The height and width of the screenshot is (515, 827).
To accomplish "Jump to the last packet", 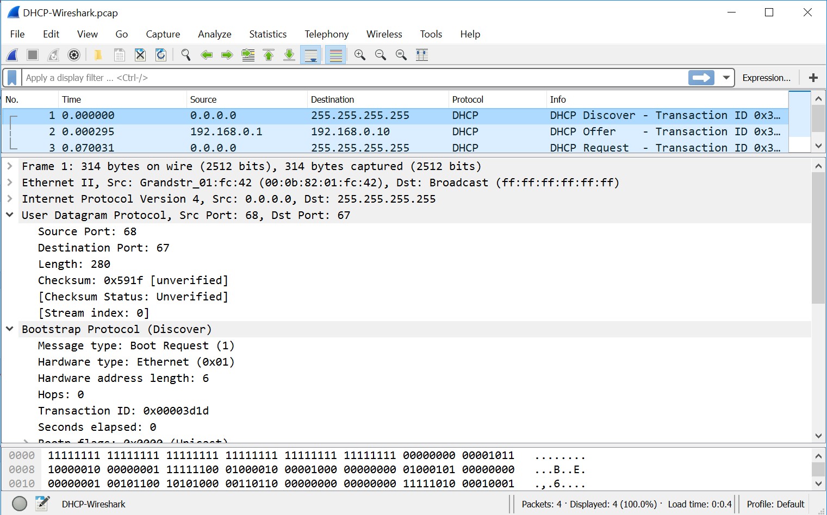I will (289, 55).
